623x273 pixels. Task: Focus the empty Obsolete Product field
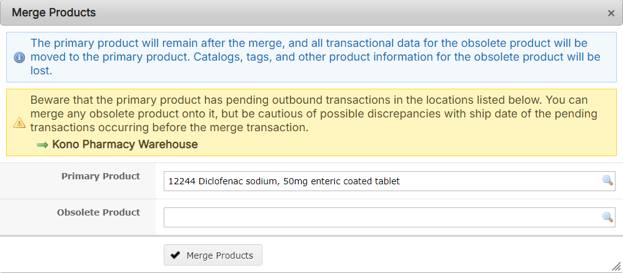coord(375,217)
